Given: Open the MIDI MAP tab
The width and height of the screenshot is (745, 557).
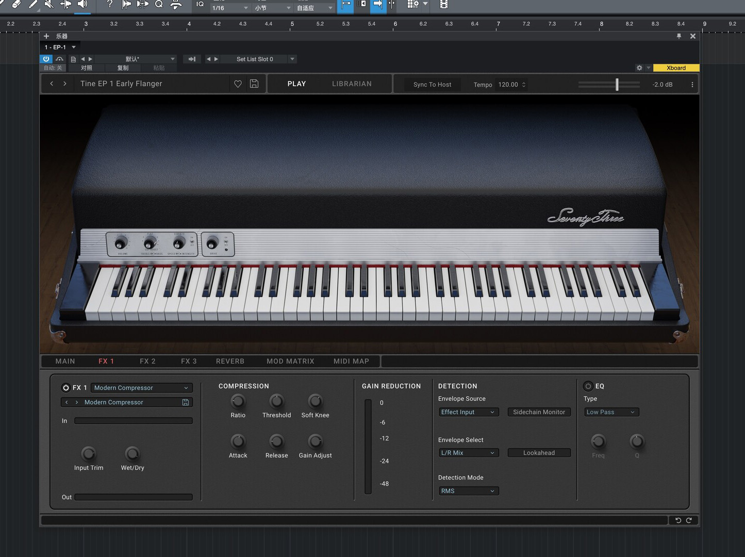Looking at the screenshot, I should pyautogui.click(x=351, y=361).
